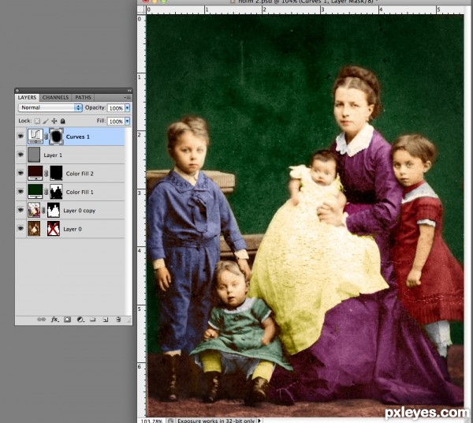Click Color Fill 2 mask link chain

coord(47,174)
